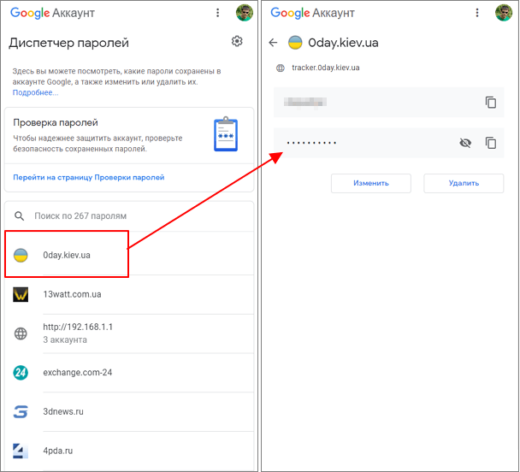Click the 0day.kiev.ua flag icon in list

click(x=21, y=255)
